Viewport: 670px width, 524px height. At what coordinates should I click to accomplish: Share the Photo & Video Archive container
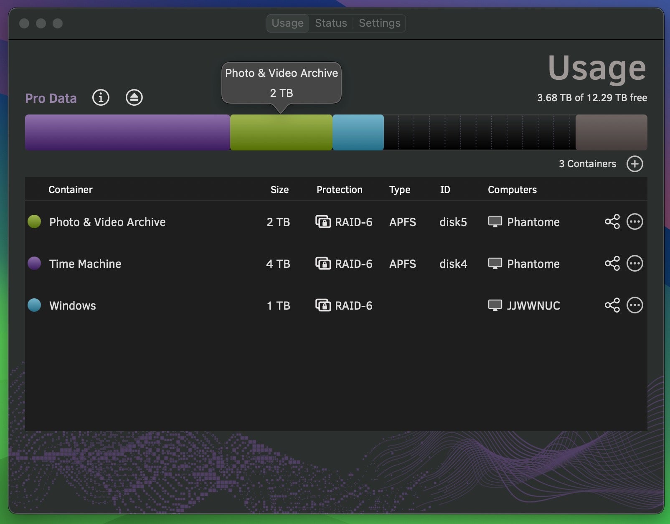point(612,221)
